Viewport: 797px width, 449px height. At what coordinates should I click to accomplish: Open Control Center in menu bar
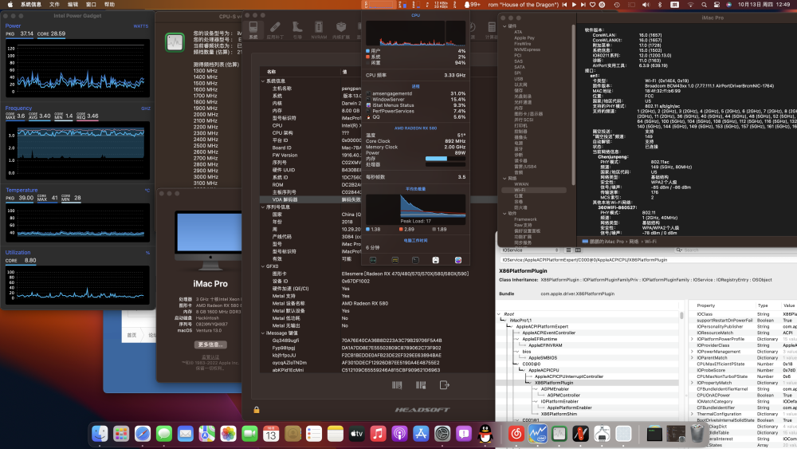coord(717,5)
